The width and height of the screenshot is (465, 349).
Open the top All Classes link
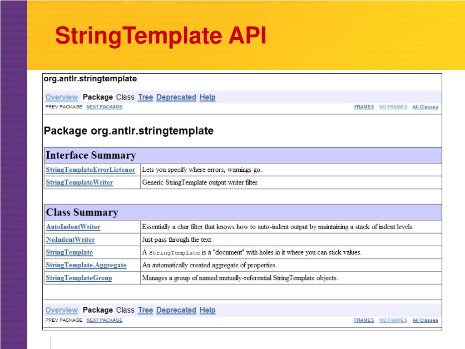tap(425, 107)
